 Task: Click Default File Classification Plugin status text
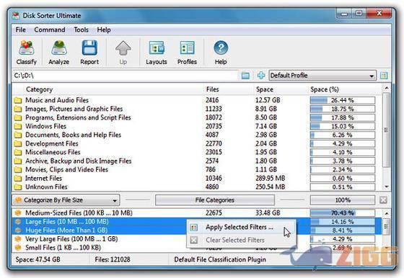220,259
